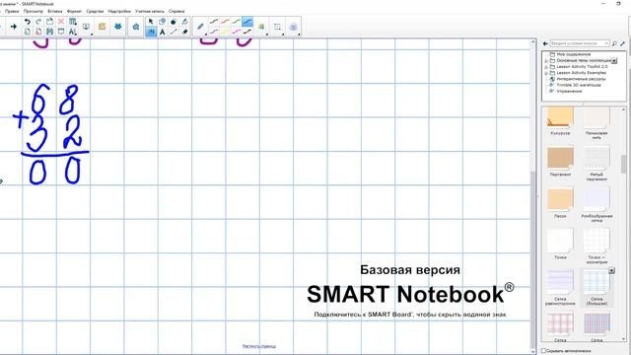The width and height of the screenshot is (631, 355).
Task: Go to next page with forward arrow
Action: click(x=14, y=27)
